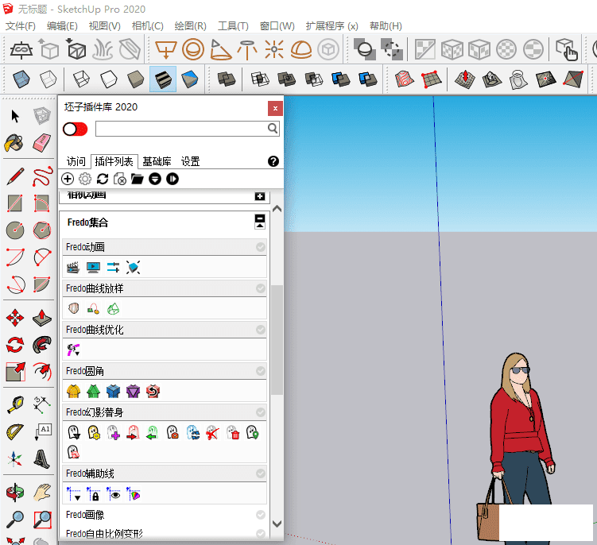Select the Pan hand tool
The image size is (597, 545).
click(x=42, y=492)
